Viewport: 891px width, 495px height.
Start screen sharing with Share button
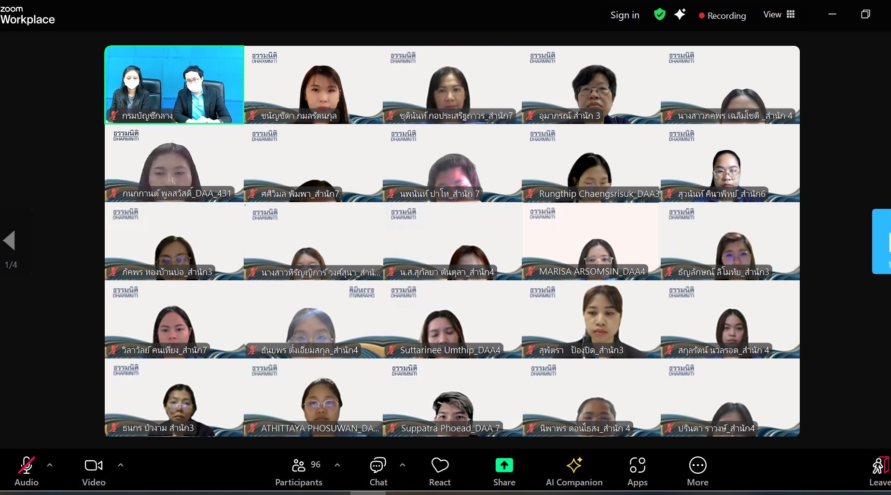point(504,471)
